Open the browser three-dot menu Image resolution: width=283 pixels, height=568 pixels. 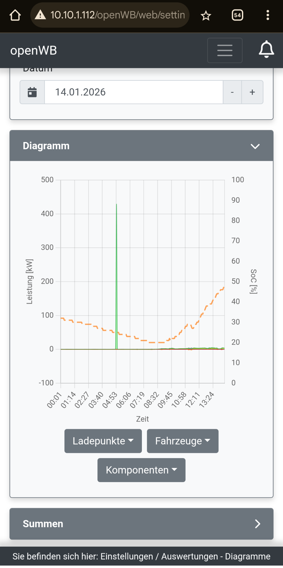click(268, 15)
